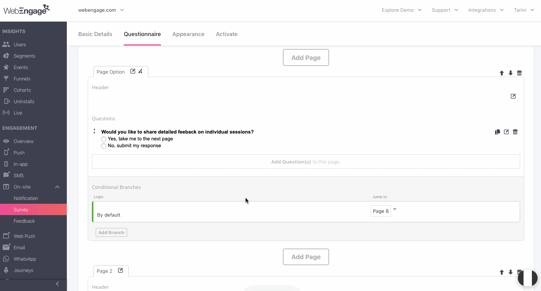Screen dimensions: 541x291
Task: Delete the Page Option page
Action: coord(520,73)
